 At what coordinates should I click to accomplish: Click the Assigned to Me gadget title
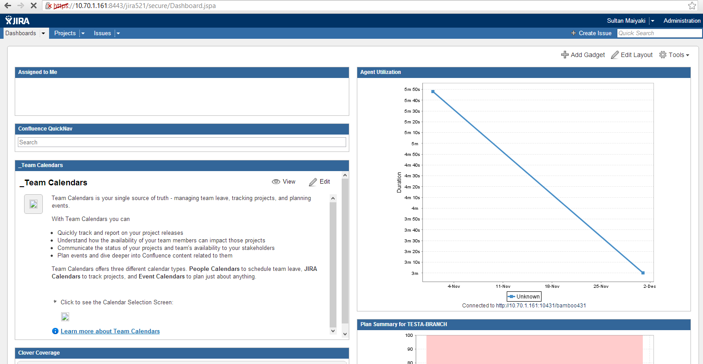click(x=37, y=72)
